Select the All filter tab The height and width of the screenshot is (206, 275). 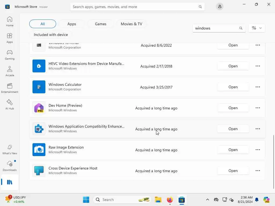43,24
